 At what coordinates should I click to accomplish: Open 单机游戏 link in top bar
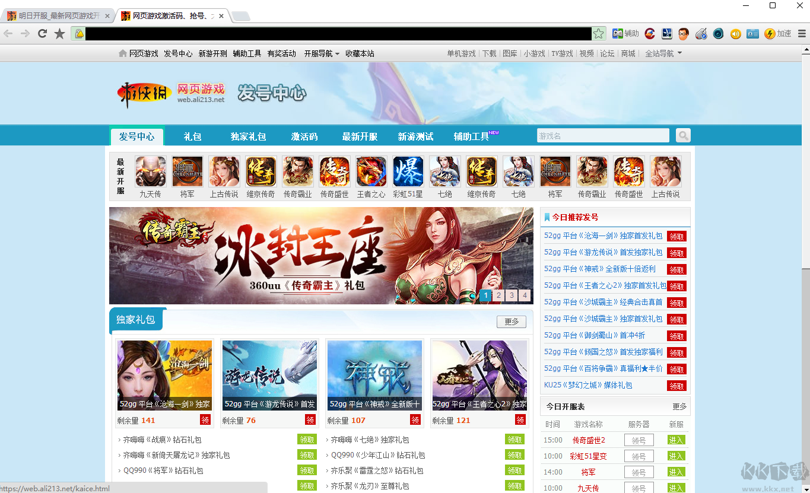click(461, 53)
